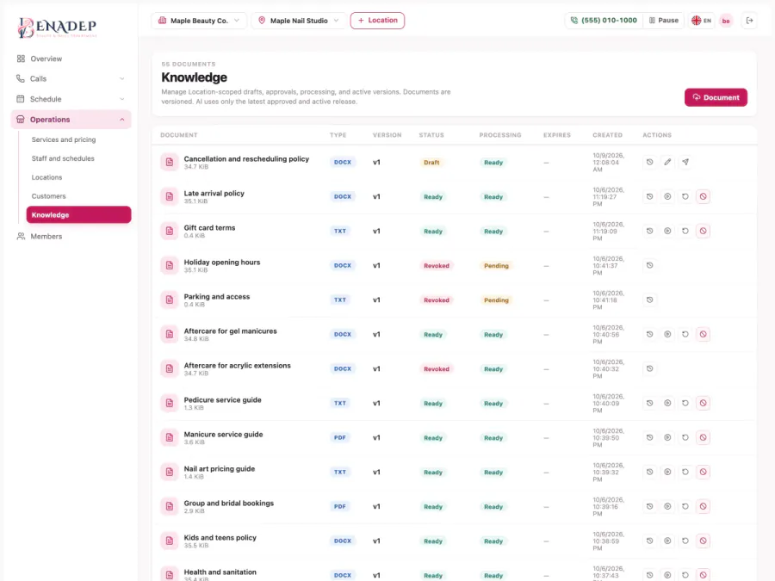Viewport: 775px width, 581px height.
Task: Click the Benadep logo
Action: (57, 28)
